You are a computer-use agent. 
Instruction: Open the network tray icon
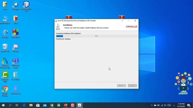point(162,105)
